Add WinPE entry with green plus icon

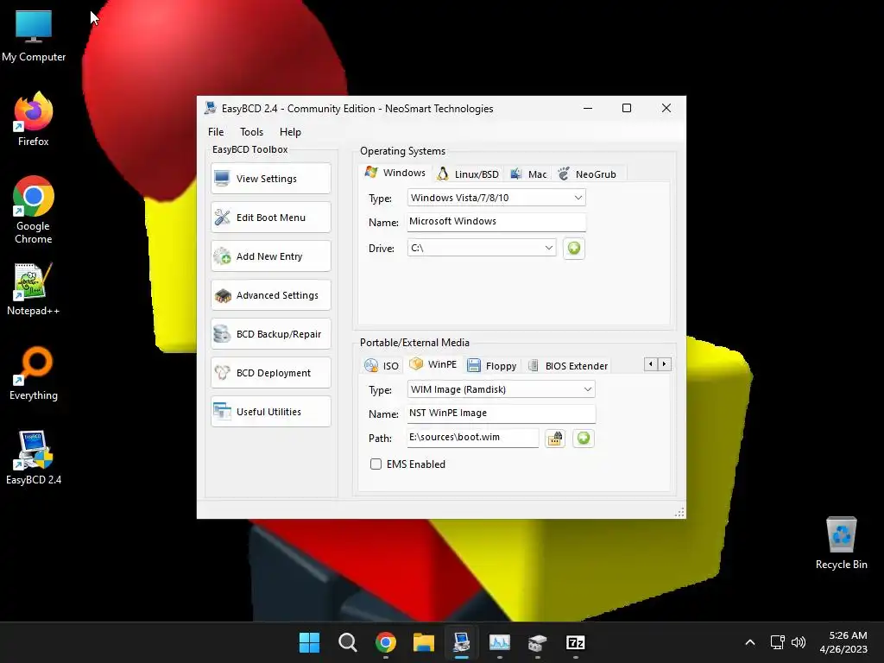pos(584,438)
